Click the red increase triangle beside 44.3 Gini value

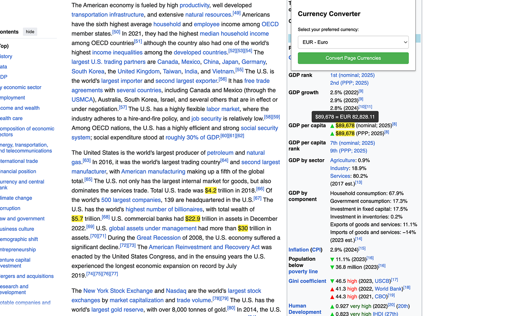point(332,297)
